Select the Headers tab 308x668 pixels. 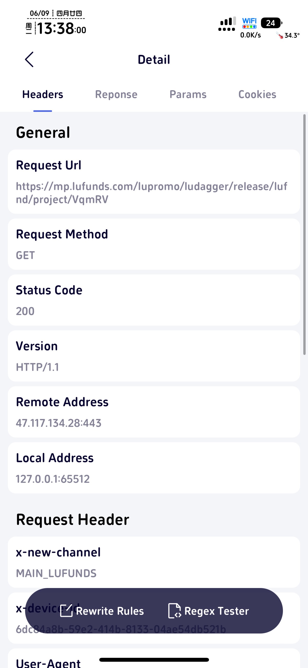[x=43, y=94]
